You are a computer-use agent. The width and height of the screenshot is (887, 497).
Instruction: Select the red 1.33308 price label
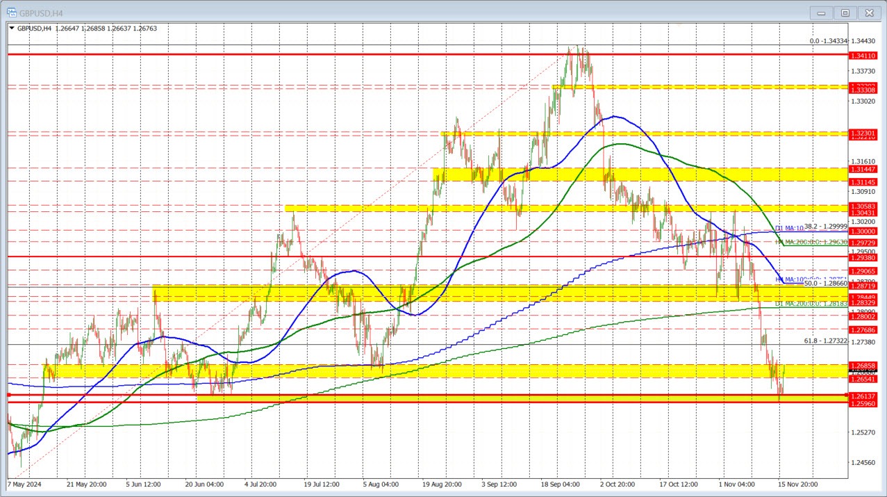click(864, 90)
